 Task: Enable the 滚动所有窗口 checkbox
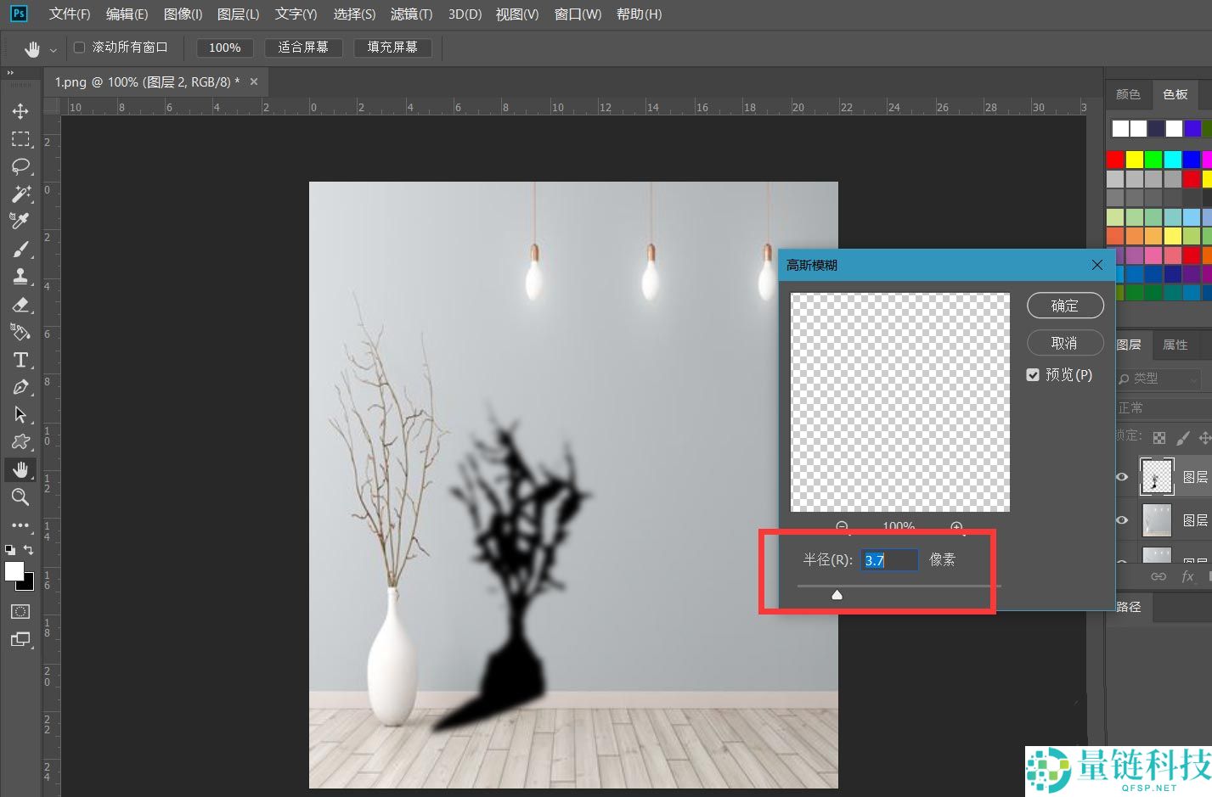click(x=80, y=48)
